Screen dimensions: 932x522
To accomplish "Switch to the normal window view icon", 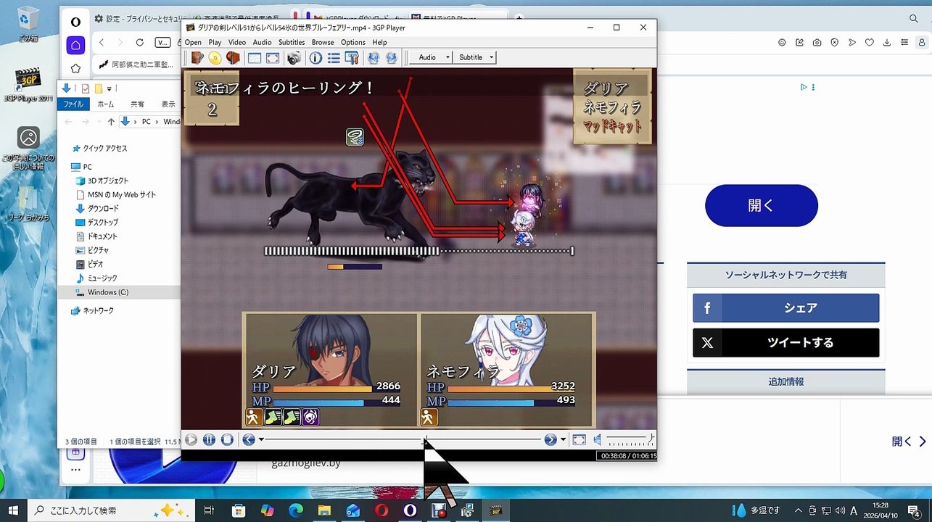I will 255,57.
